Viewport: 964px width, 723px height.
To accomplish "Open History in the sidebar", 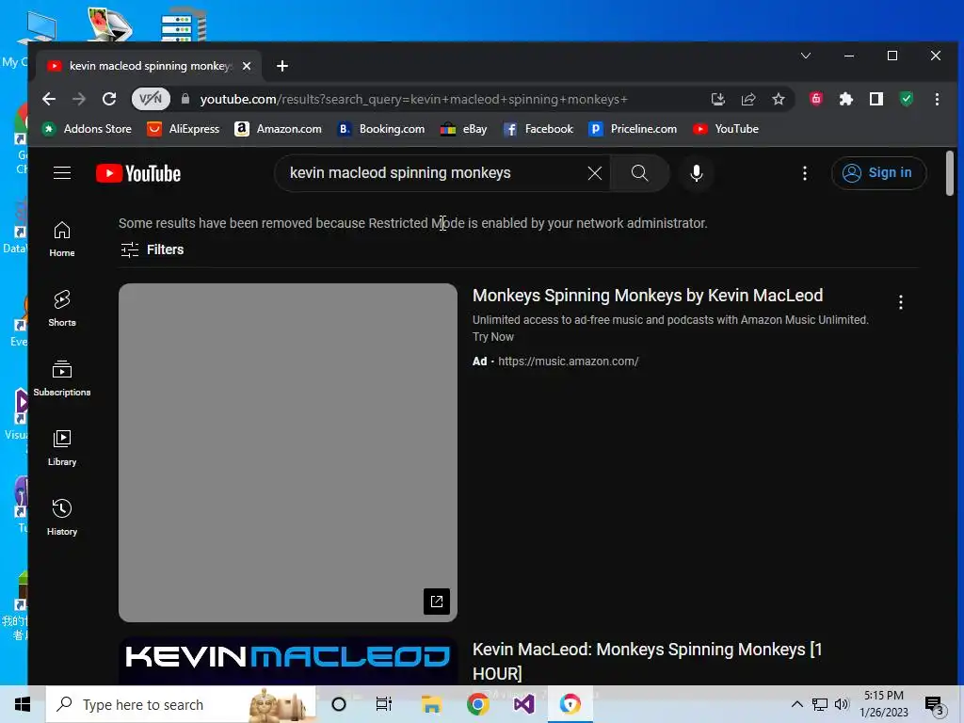I will (62, 518).
